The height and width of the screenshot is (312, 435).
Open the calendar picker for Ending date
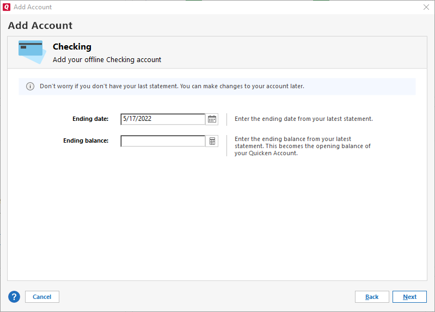(x=212, y=119)
